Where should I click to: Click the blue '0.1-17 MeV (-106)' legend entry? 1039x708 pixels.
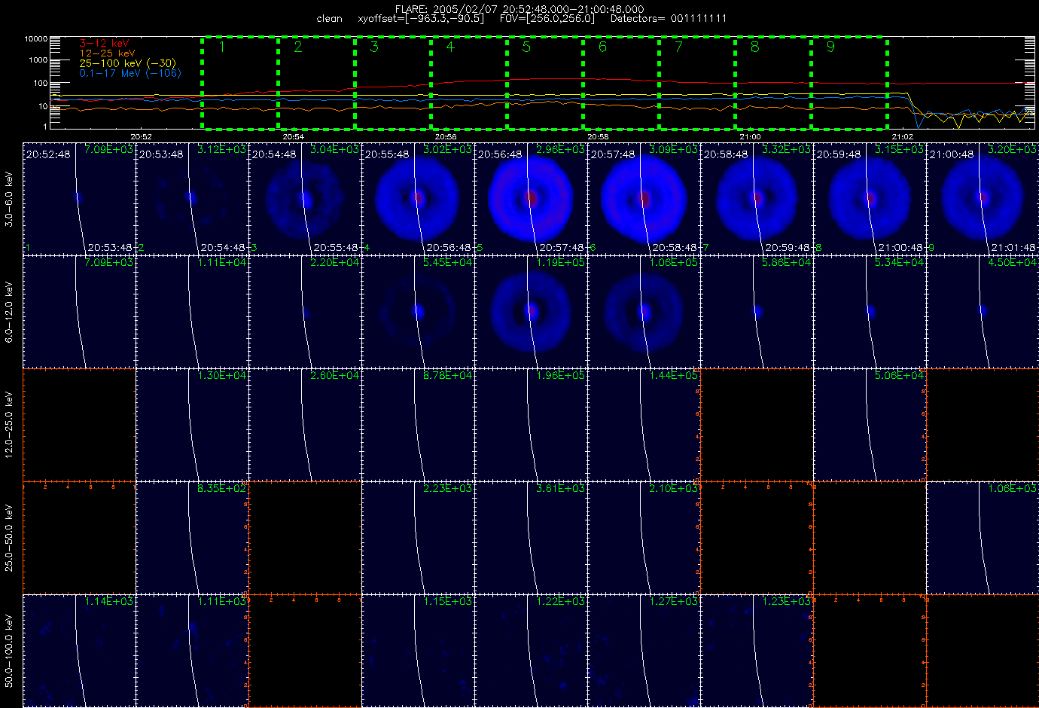click(130, 73)
